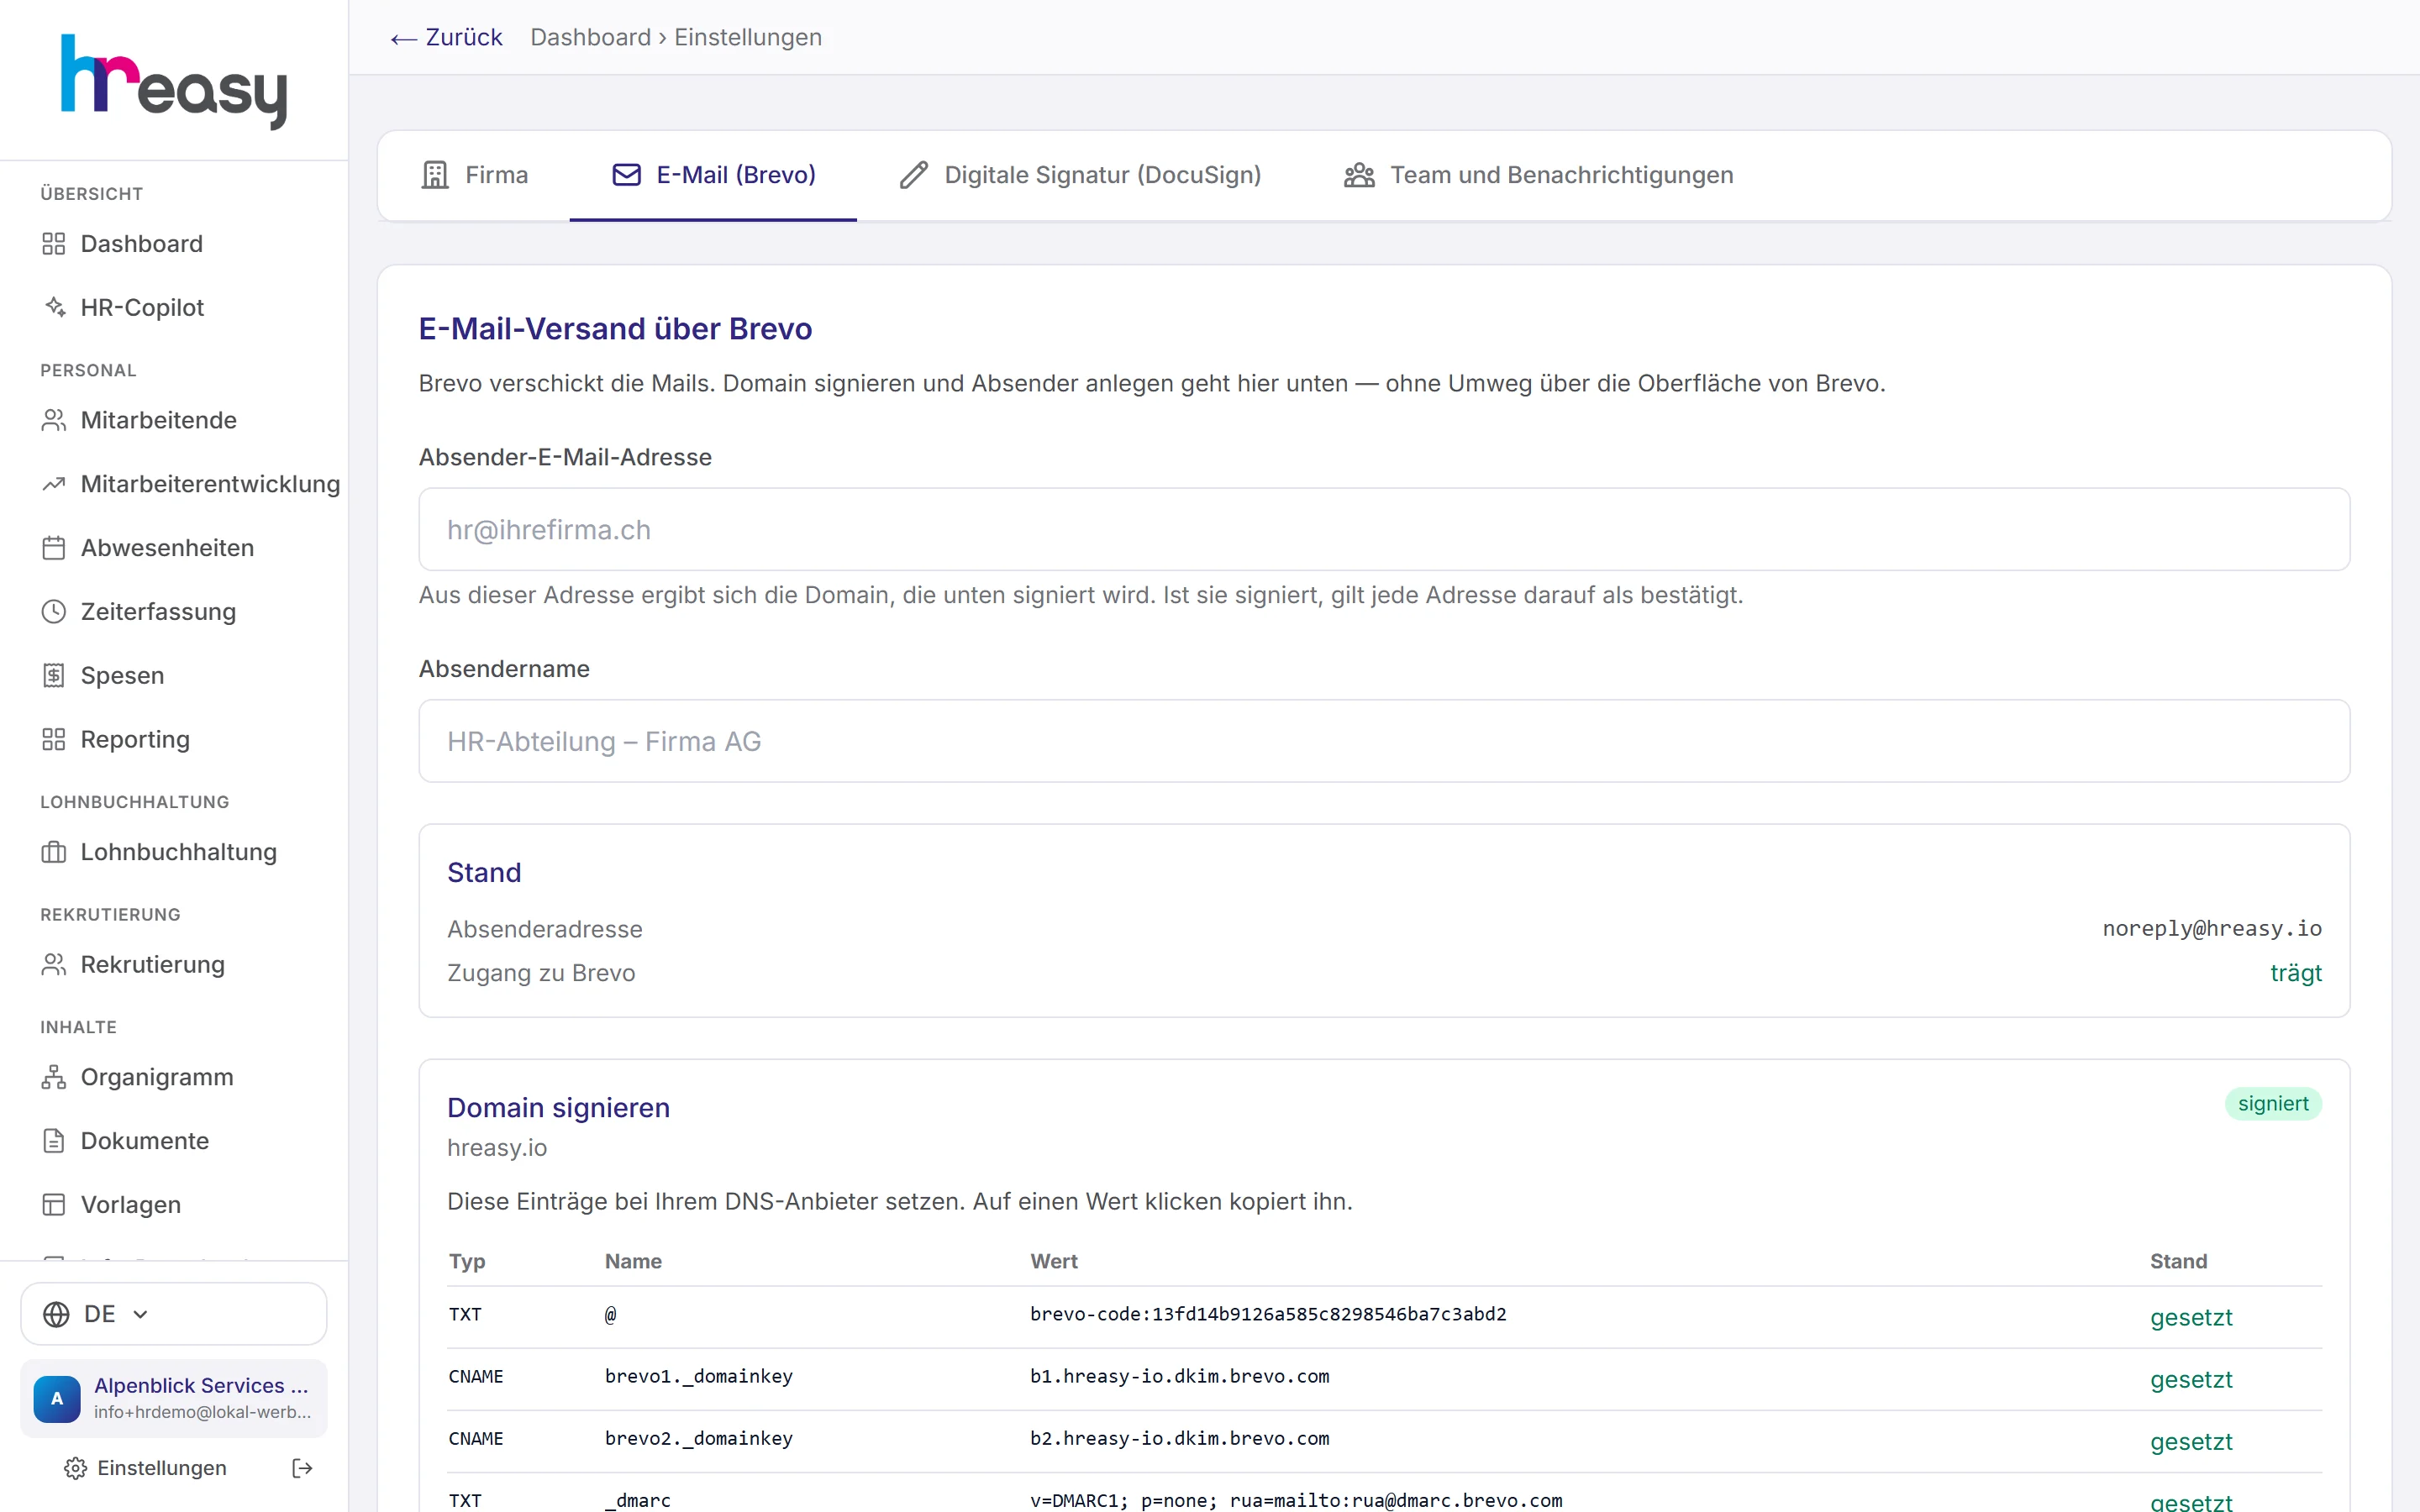Click the Vorlagen layout icon
Viewport: 2420px width, 1512px height.
(54, 1205)
